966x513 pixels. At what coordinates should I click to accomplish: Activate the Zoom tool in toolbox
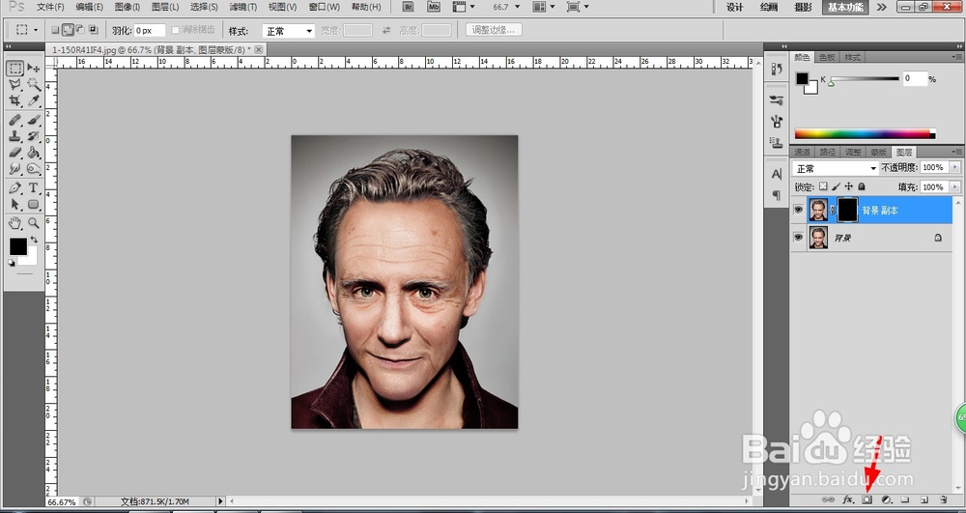(34, 222)
